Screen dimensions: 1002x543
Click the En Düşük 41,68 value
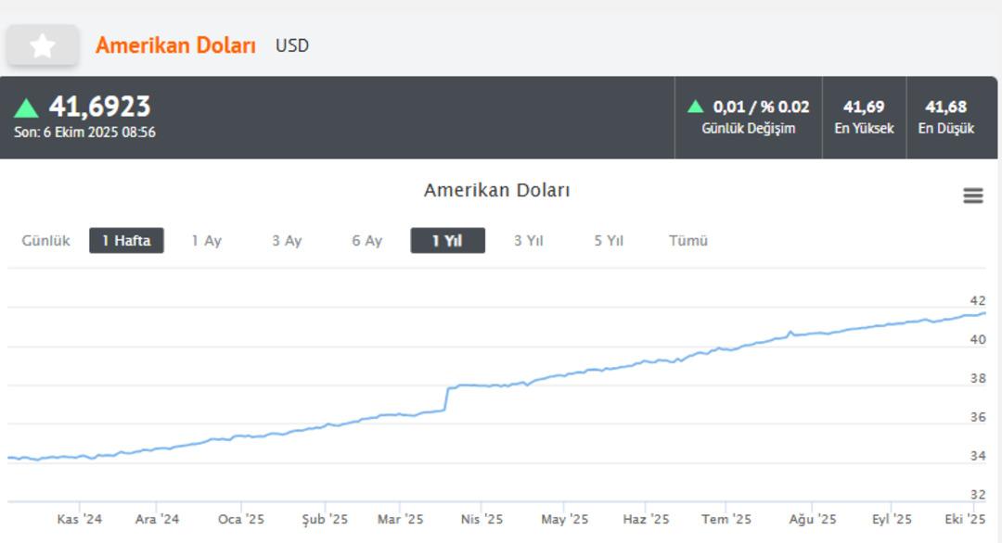(945, 107)
